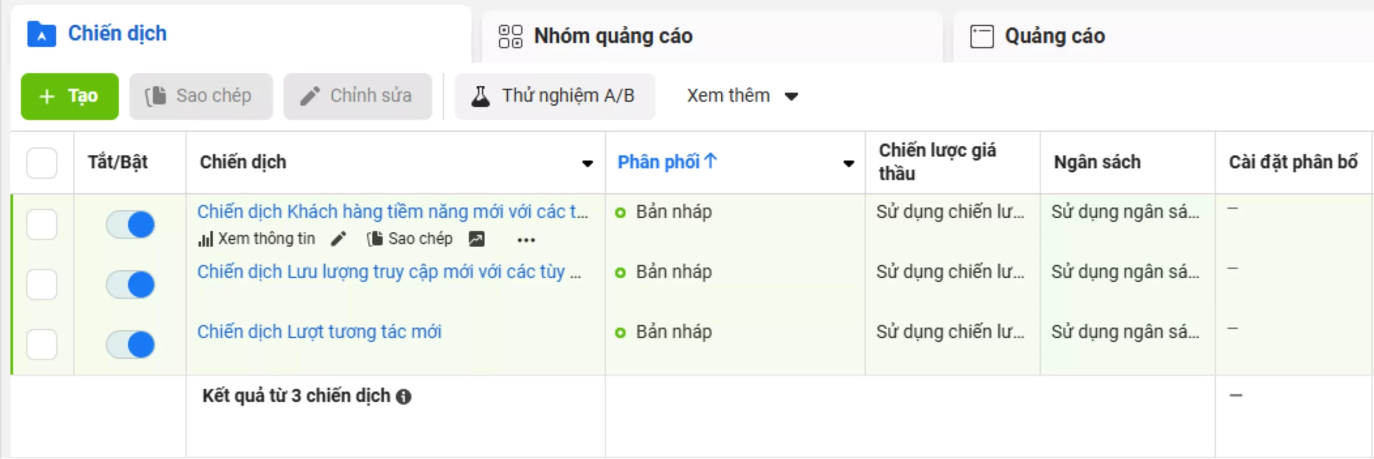Click the Nhóm quảng cáo grid icon
1374x459 pixels.
tap(510, 36)
